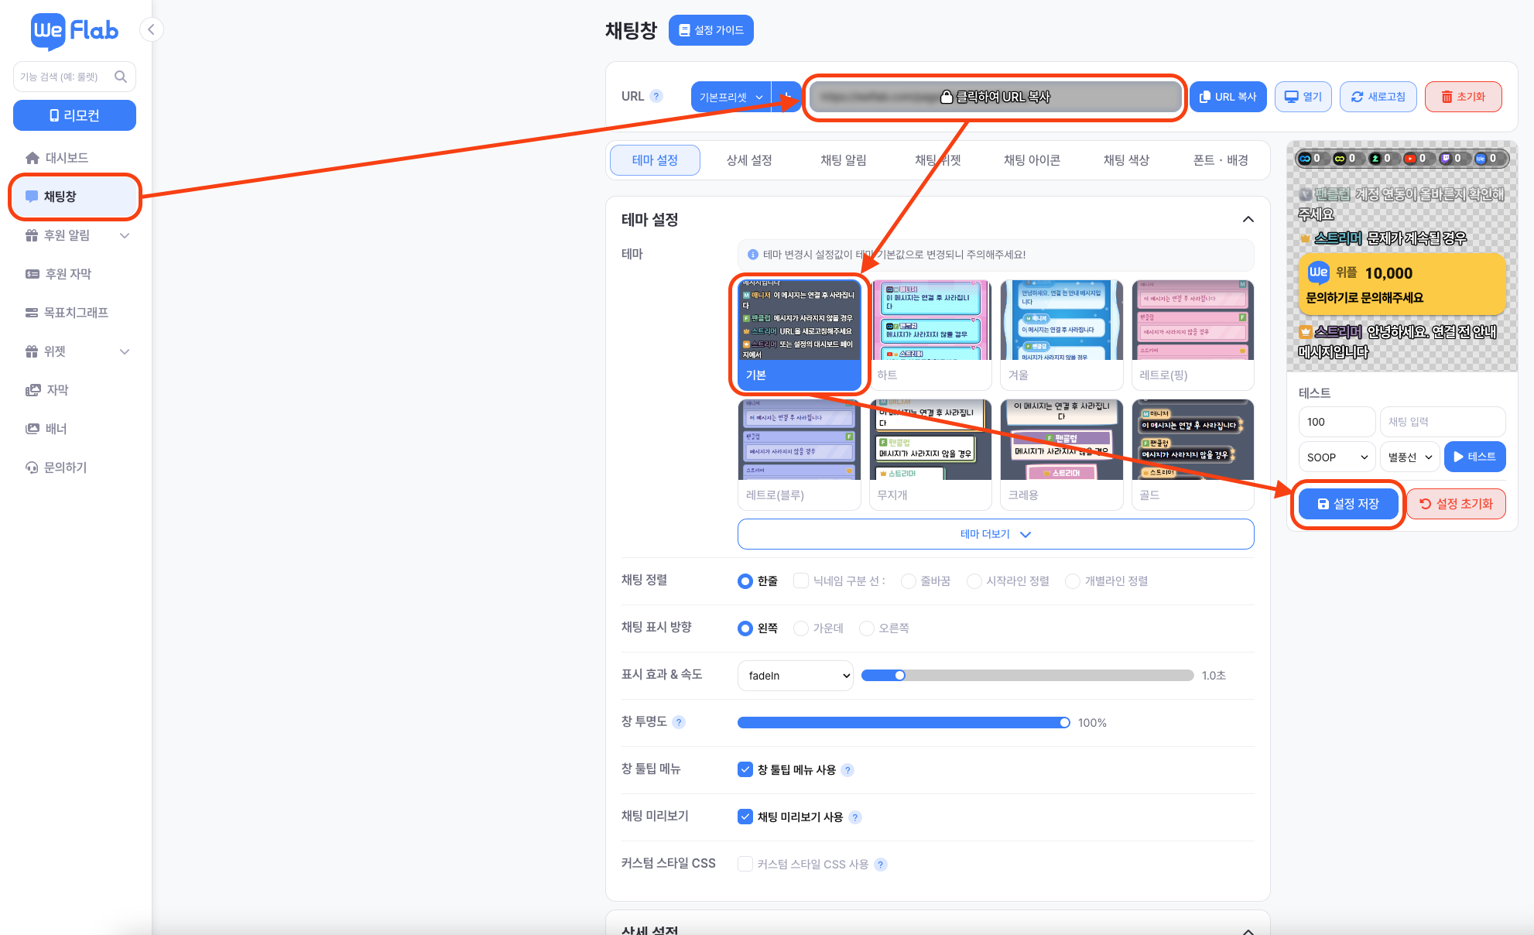Click the WeFlab logo
1534x935 pixels.
coord(74,31)
